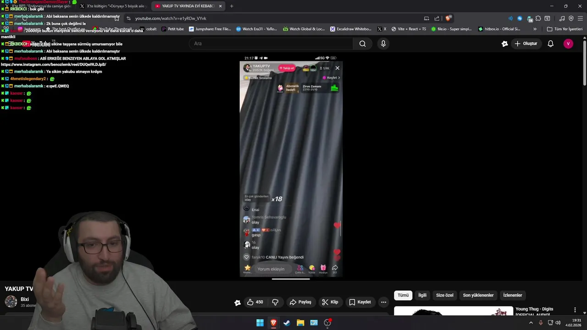
Task: Open browser main hamburger menu
Action: click(x=580, y=18)
